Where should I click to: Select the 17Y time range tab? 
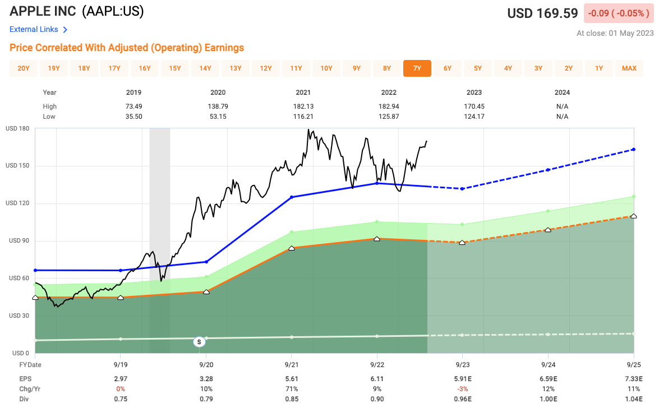[x=114, y=68]
